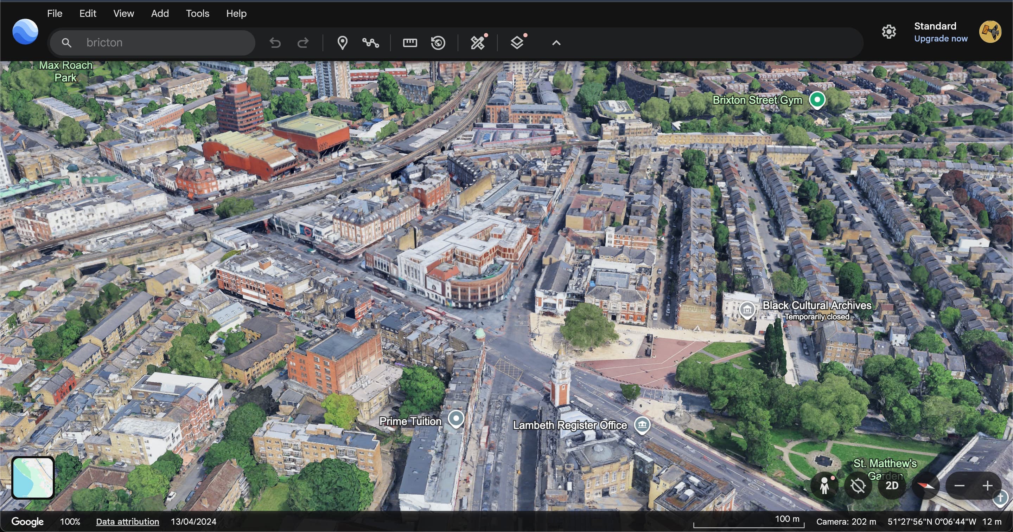Collapse the toolbar with the up chevron
1013x532 pixels.
coord(556,43)
